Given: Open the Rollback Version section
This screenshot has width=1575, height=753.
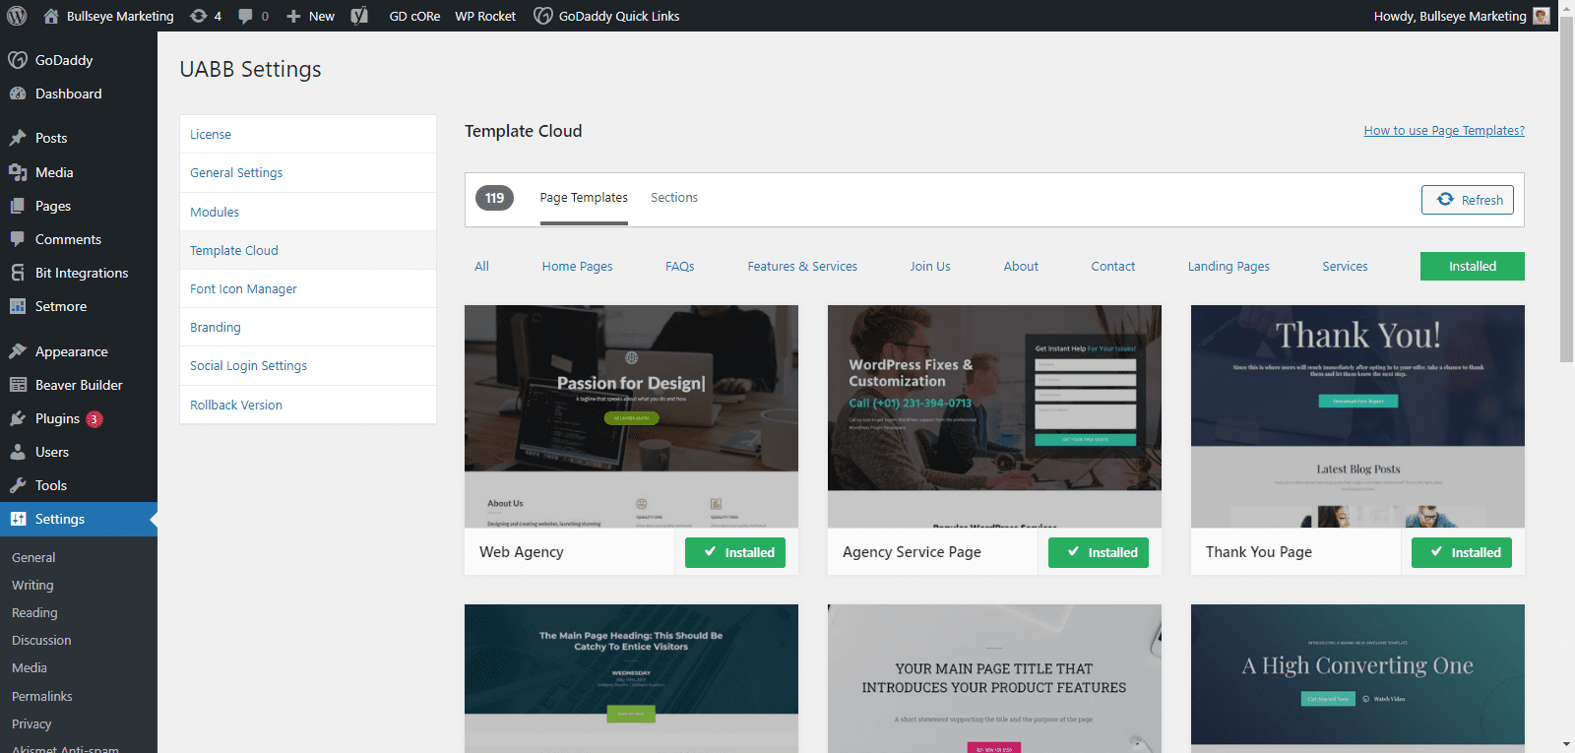Looking at the screenshot, I should [308, 405].
